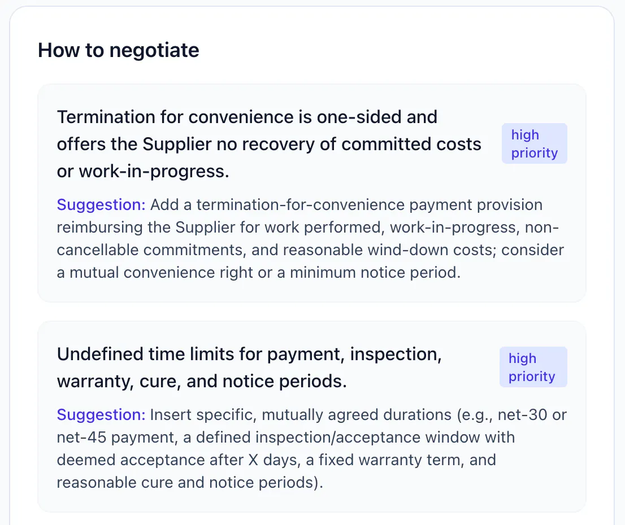Screen dimensions: 625x525
Task: Click "or work-in-progress." line in first title
Action: [143, 171]
